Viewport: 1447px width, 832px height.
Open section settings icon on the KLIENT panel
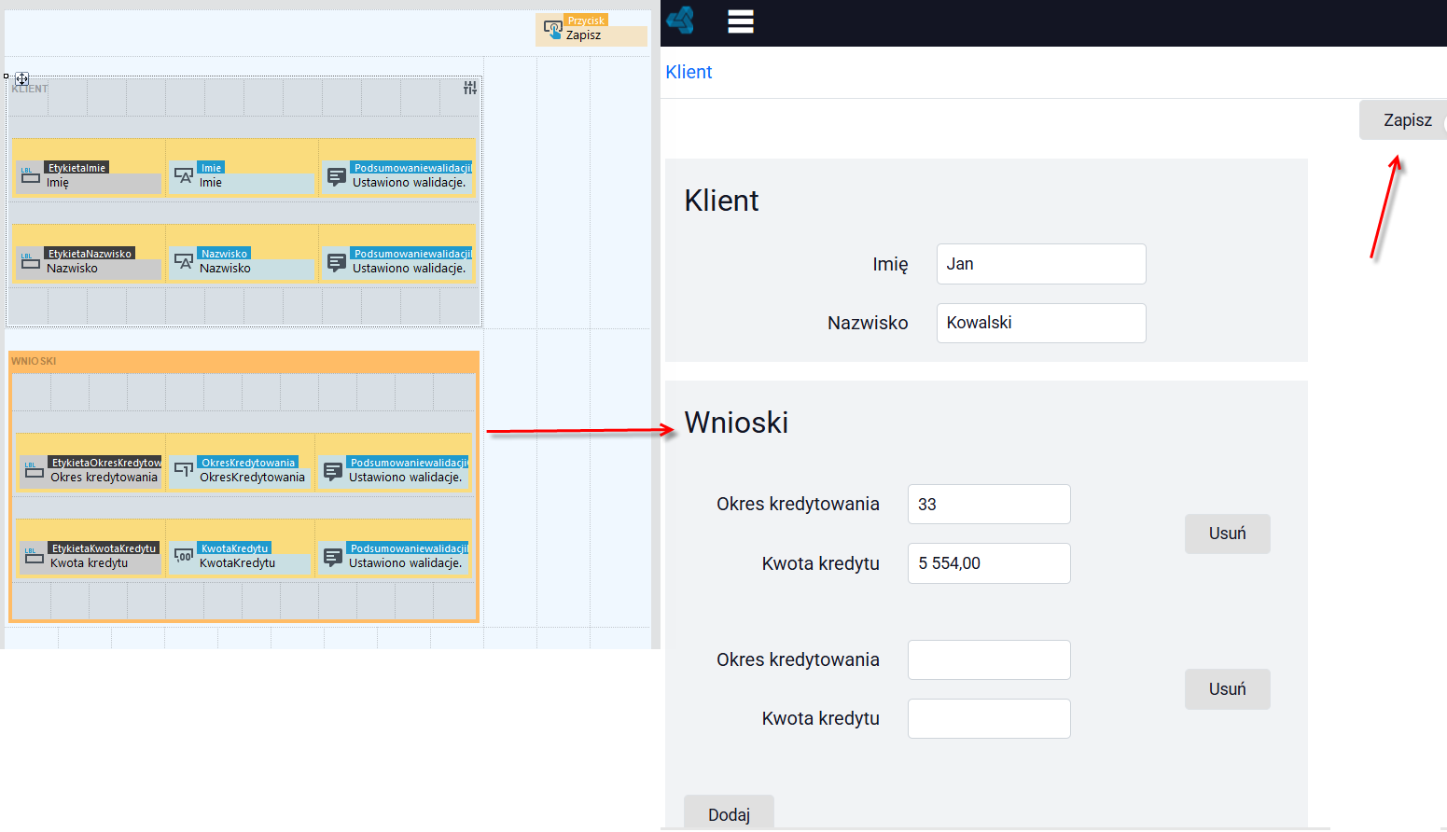470,88
